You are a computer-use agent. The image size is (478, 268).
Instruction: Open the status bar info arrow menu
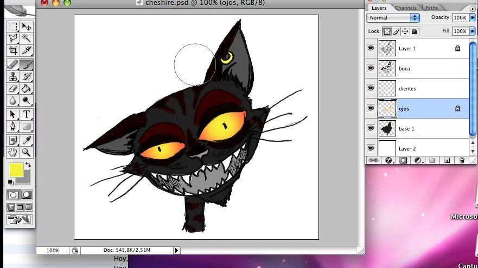176,250
